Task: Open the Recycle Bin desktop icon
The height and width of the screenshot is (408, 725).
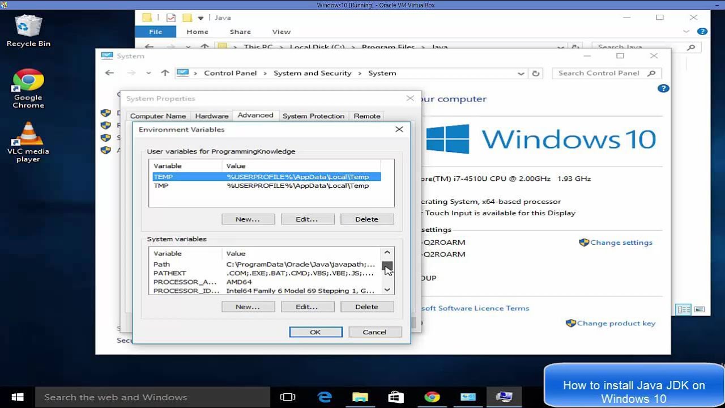Action: coord(28,31)
